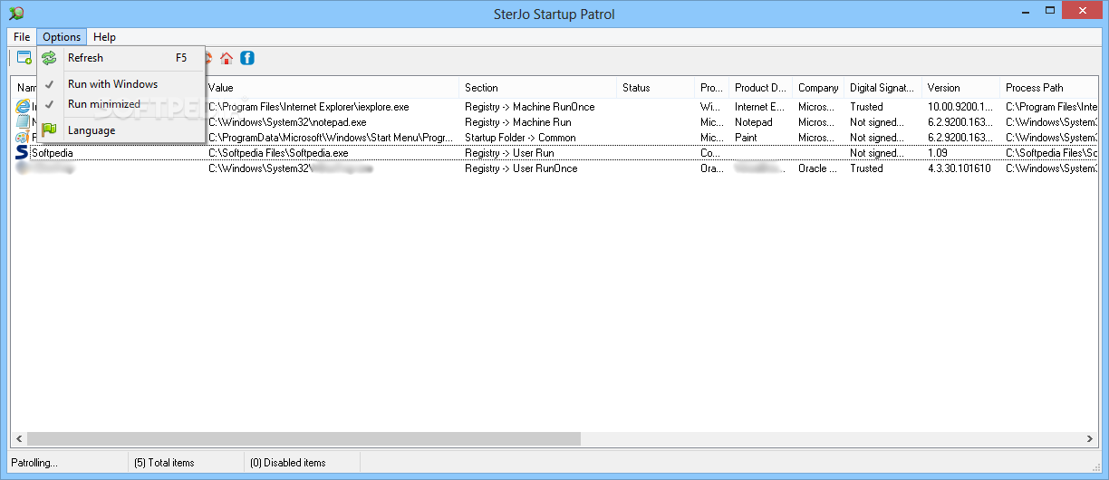Click version 1.09 cell
Image resolution: width=1109 pixels, height=480 pixels.
tap(938, 153)
